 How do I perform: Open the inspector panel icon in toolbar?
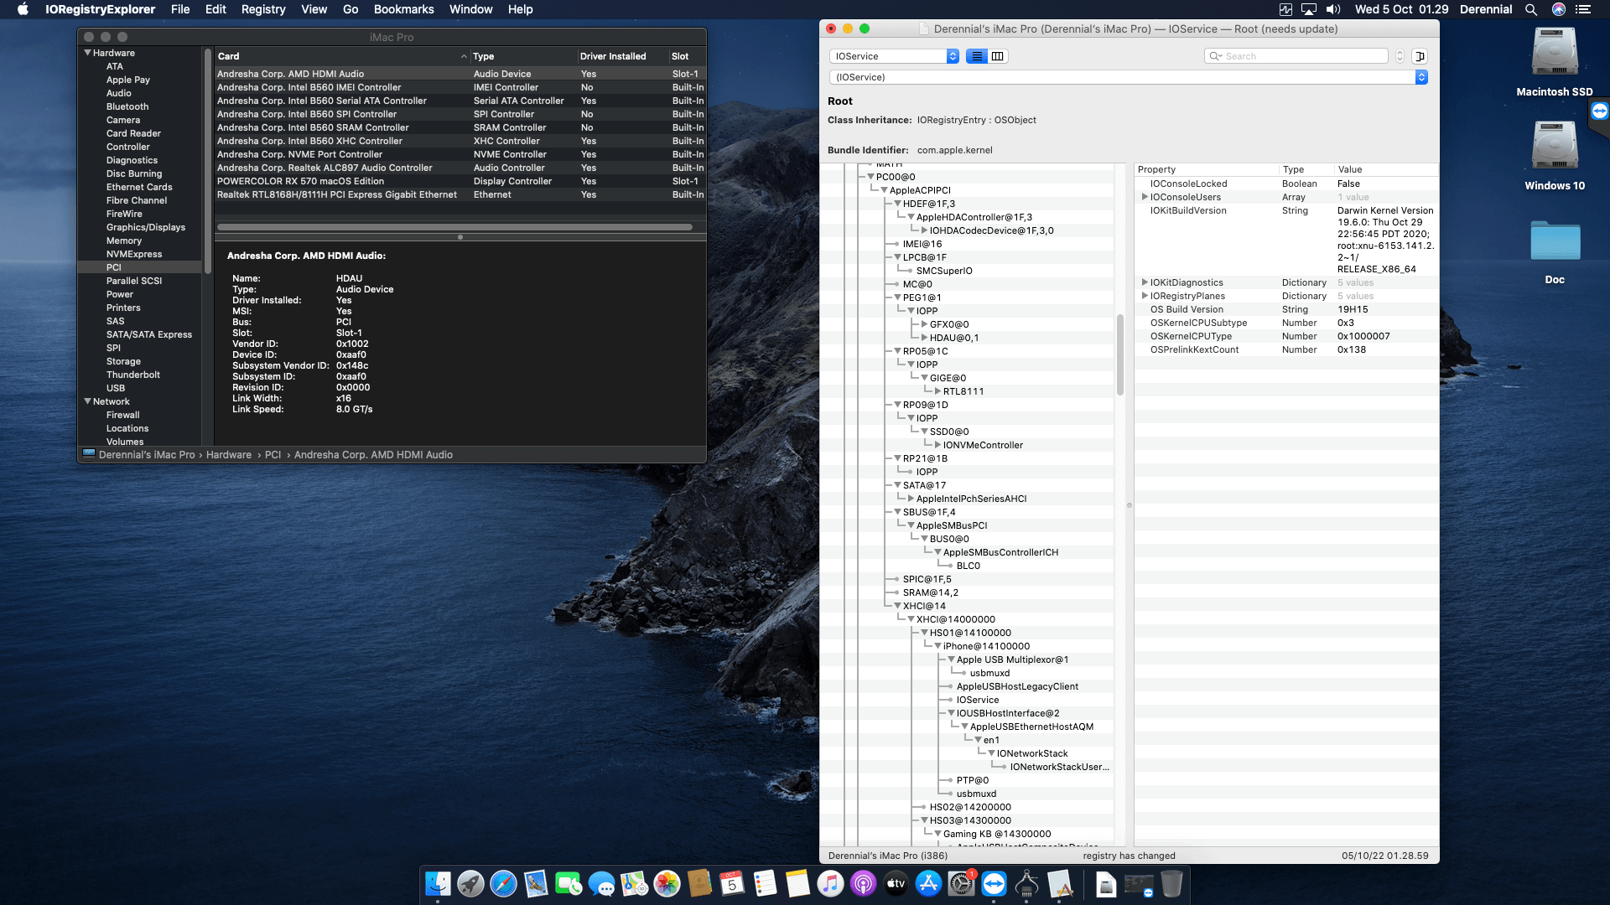(1420, 56)
